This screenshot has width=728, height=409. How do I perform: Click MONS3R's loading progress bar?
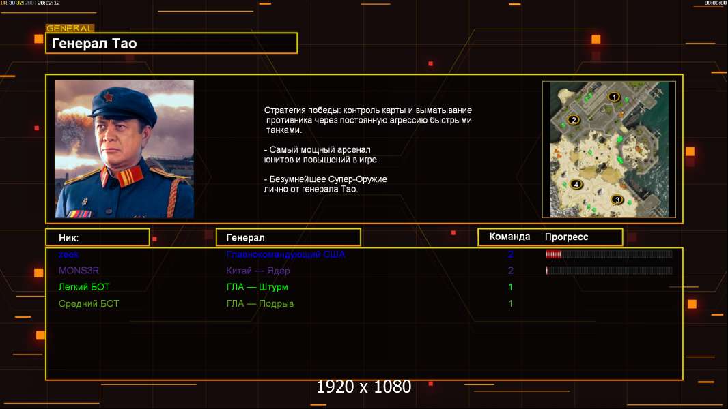(609, 271)
